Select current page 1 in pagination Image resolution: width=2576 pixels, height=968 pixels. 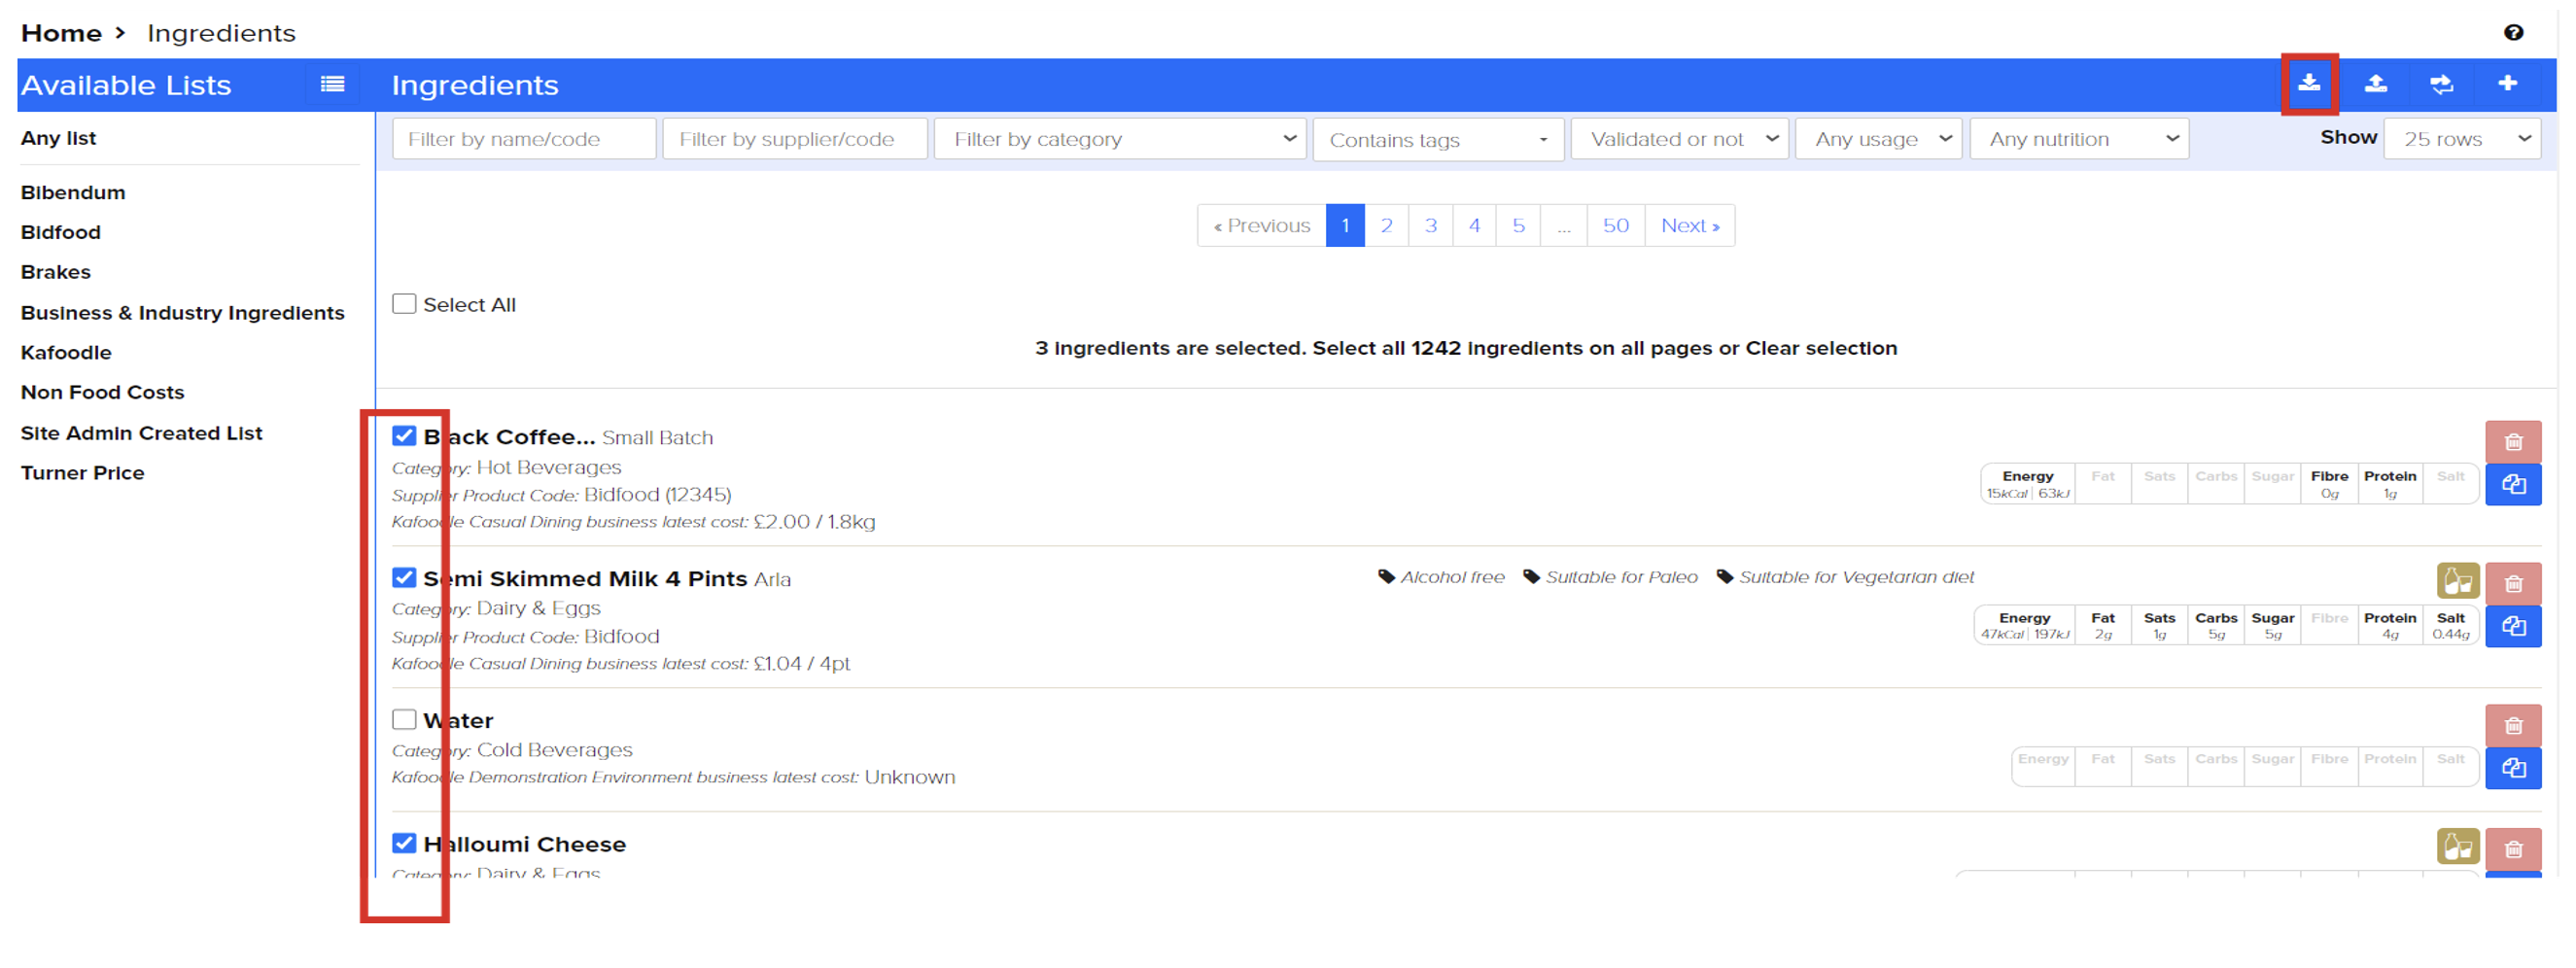[1345, 226]
